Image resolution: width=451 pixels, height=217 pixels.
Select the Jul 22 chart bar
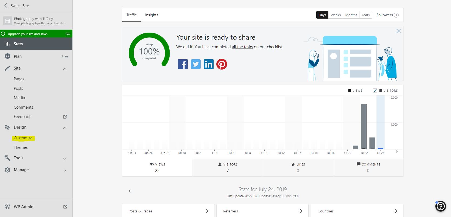pyautogui.click(x=364, y=127)
